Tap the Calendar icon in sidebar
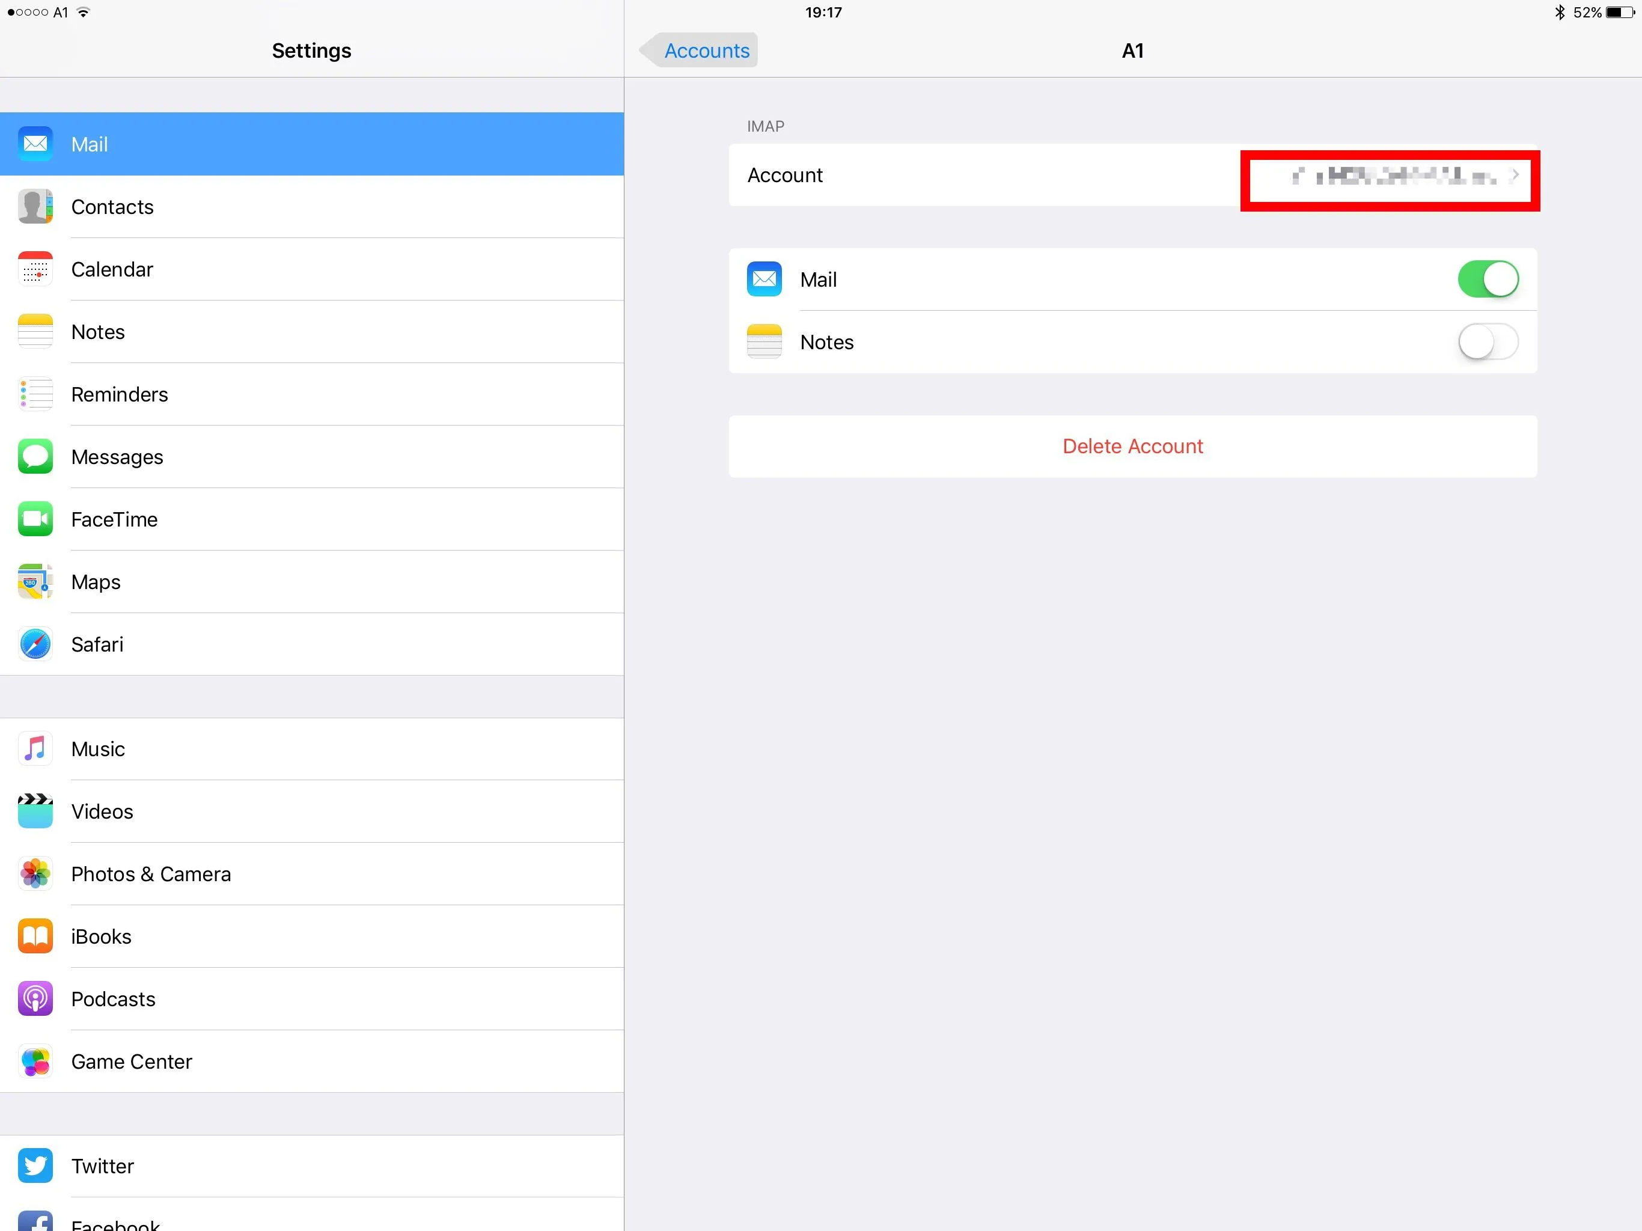Screen dimensions: 1642x1231 point(35,269)
